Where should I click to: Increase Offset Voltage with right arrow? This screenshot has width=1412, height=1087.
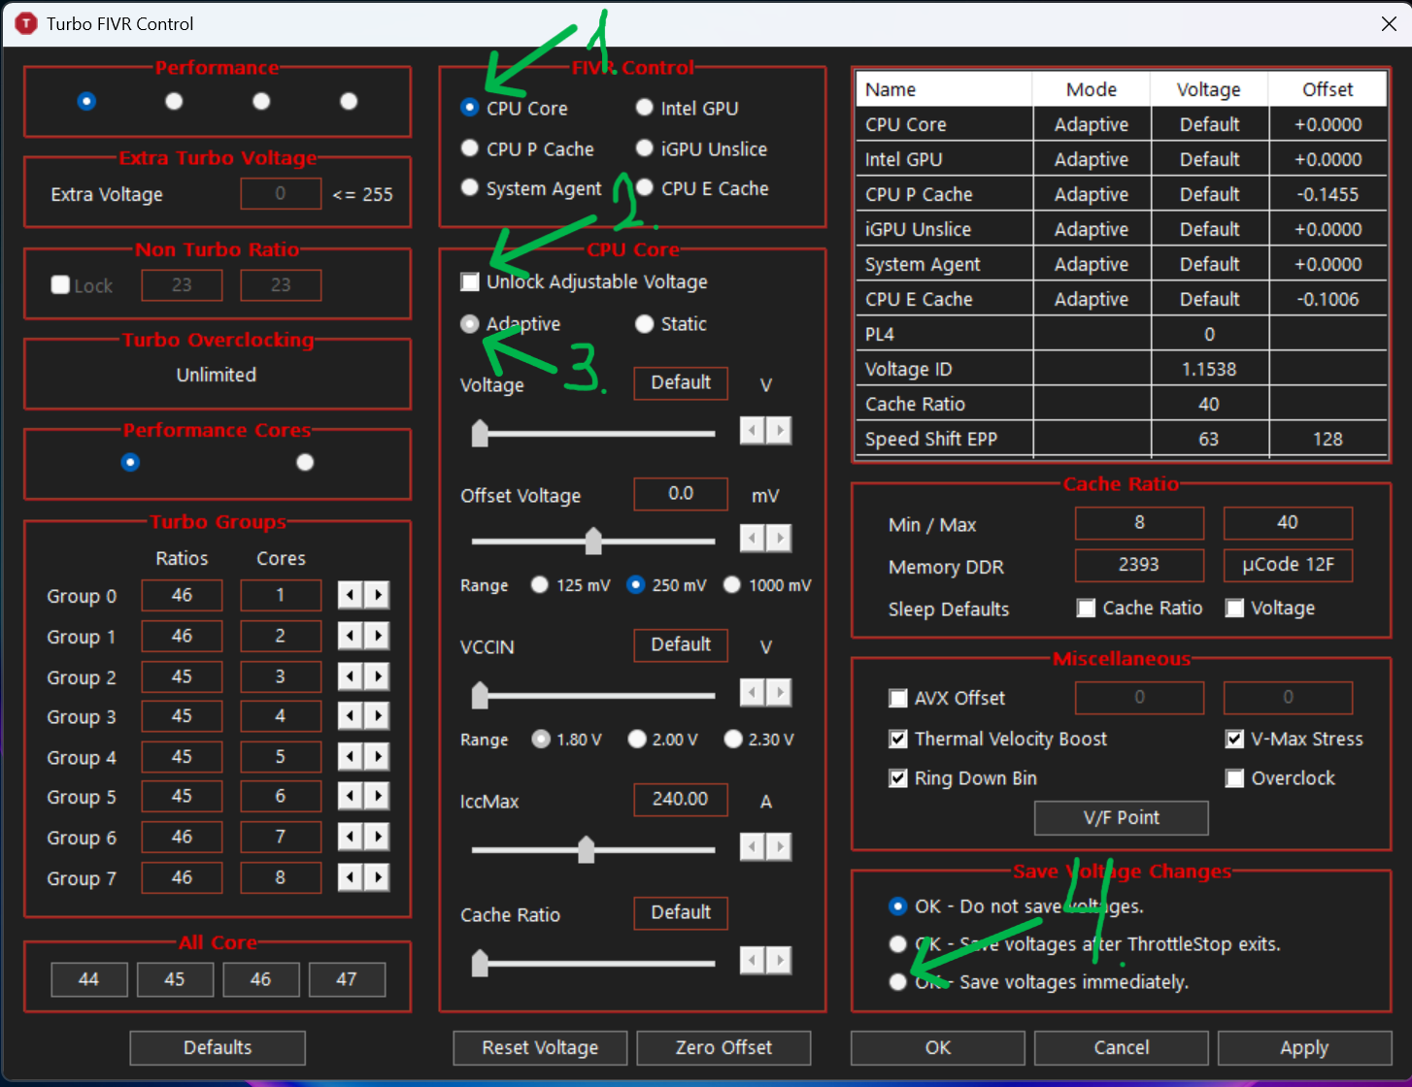779,538
